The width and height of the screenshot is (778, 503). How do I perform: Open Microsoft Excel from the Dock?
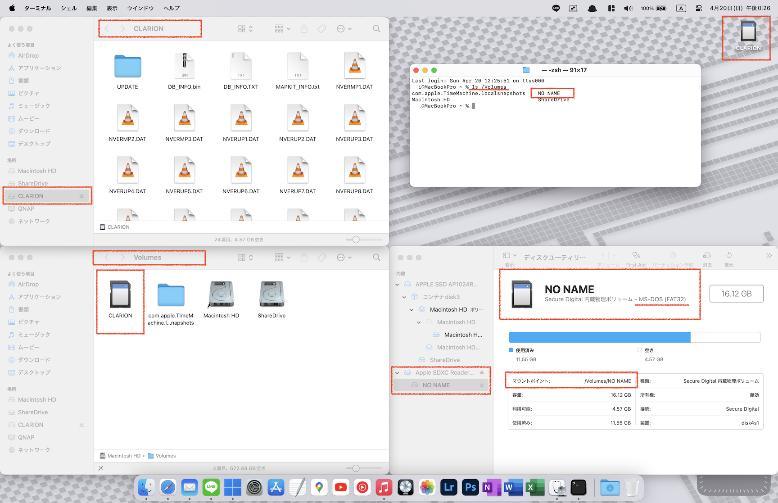tap(535, 487)
